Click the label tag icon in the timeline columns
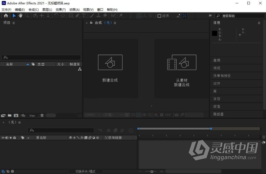The height and width of the screenshot is (174, 266). (23, 138)
